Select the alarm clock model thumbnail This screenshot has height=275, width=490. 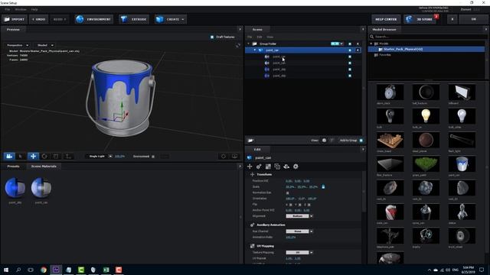pyautogui.click(x=390, y=92)
